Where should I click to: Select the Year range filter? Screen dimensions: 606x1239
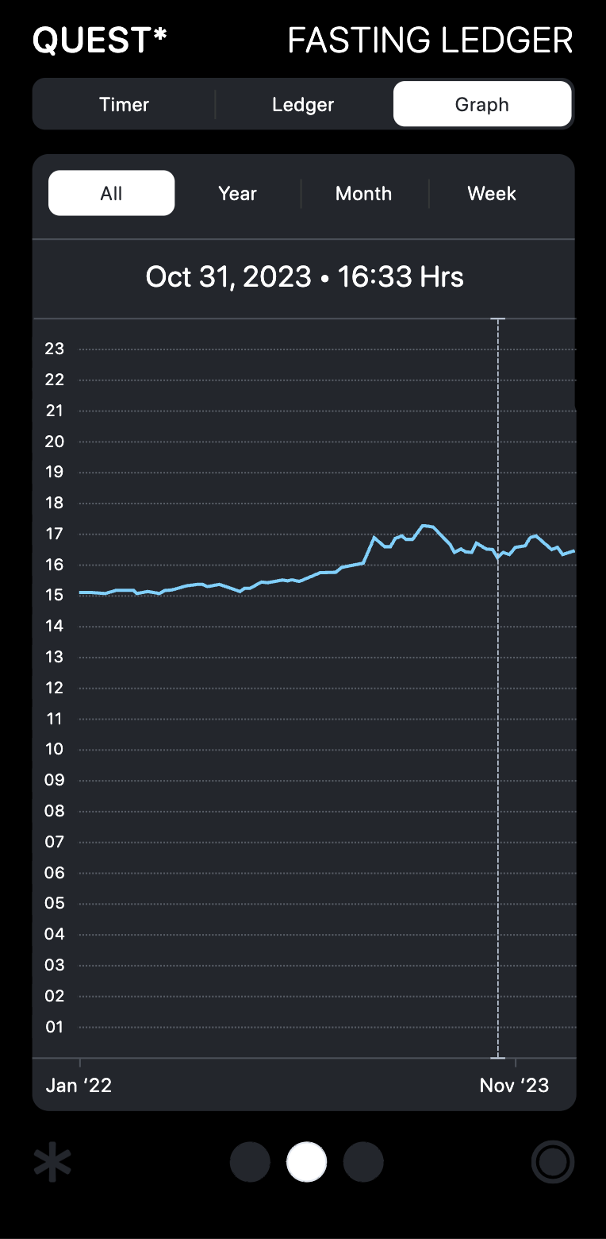[x=237, y=194]
